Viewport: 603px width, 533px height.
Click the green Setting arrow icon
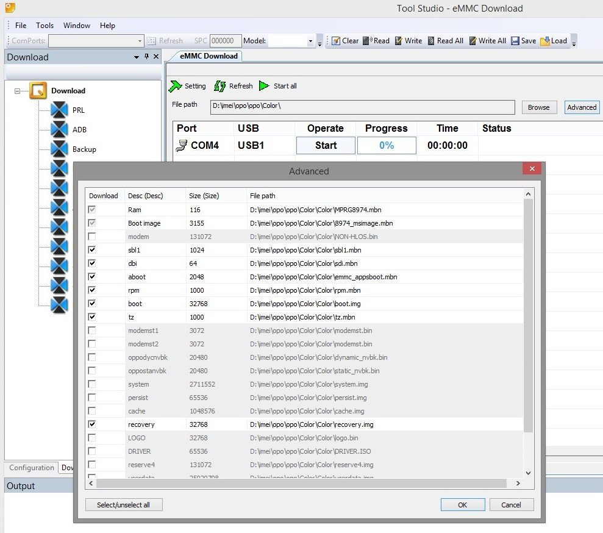(176, 86)
